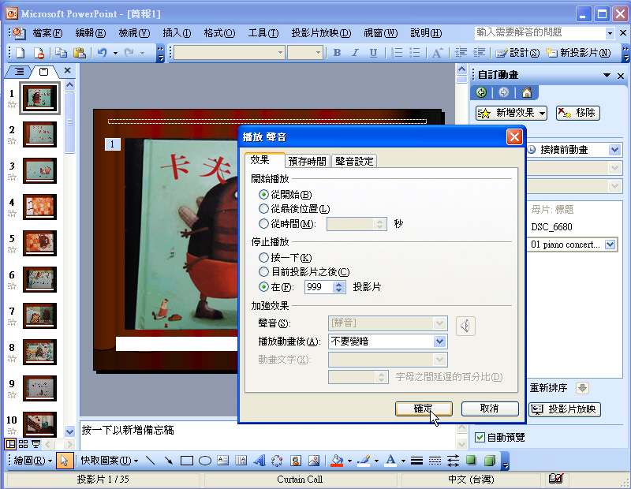The width and height of the screenshot is (631, 489).
Task: Click the 確定 button
Action: [x=424, y=409]
